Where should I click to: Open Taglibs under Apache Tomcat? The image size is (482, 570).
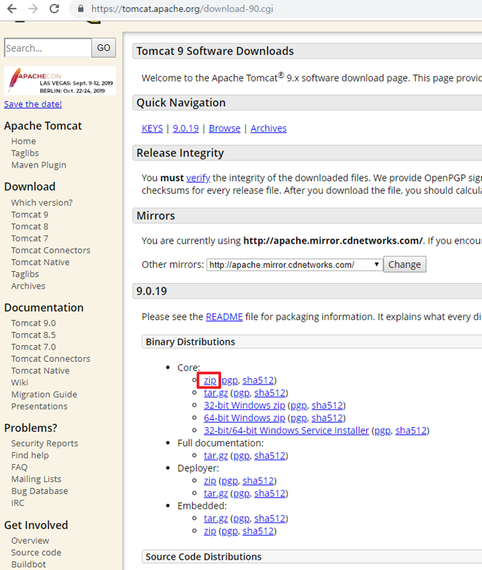click(x=25, y=153)
